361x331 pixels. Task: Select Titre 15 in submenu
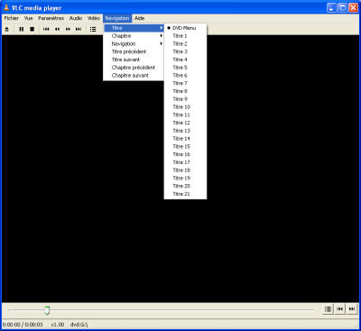click(x=185, y=146)
